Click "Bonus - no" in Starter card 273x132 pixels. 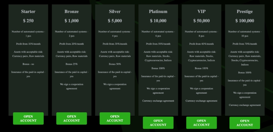28,64
